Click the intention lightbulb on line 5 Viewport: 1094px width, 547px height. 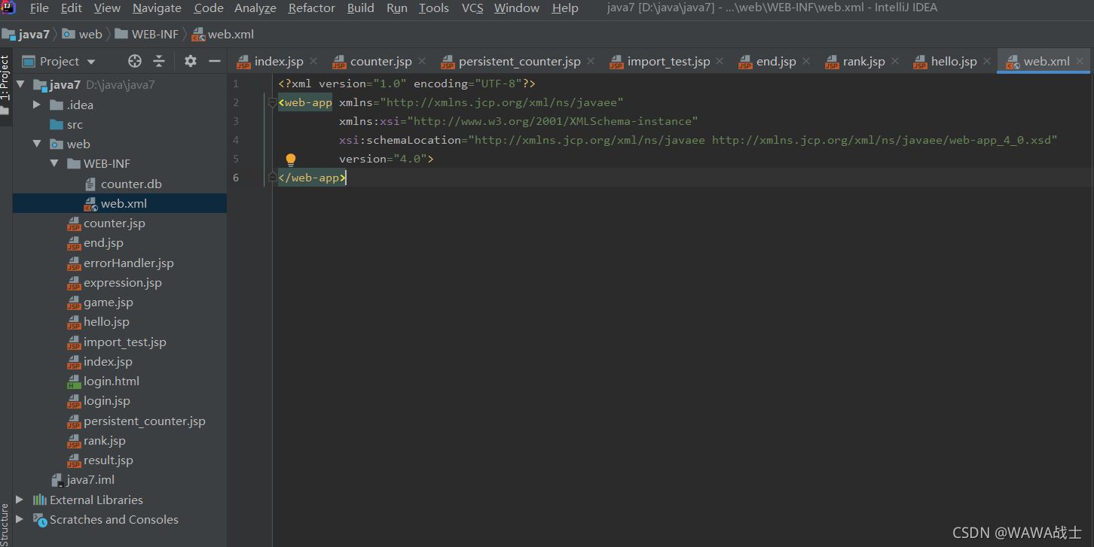coord(291,159)
